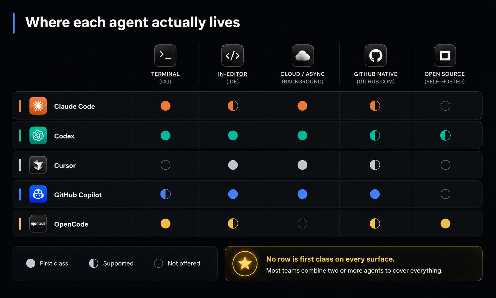Click the 'GITHUB NATIVE (GITHUB.COM)' column heading
Viewport: 496px width, 298px height.
(376, 78)
